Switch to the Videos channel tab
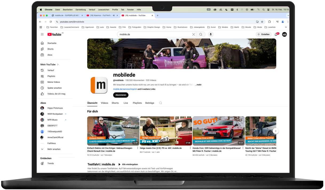The image size is (325, 190). click(x=104, y=103)
